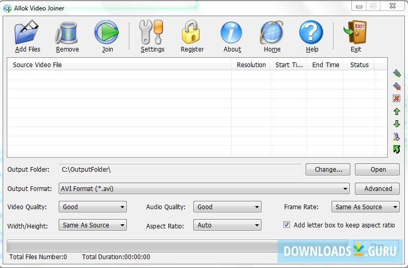Click the Total Duration:00:00:00 status text
408x268 pixels.
pyautogui.click(x=116, y=257)
